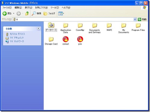Image resolution: width=150 pixels, height=112 pixels.
Task: Expand the address bar dropdown
Action: tap(135, 19)
